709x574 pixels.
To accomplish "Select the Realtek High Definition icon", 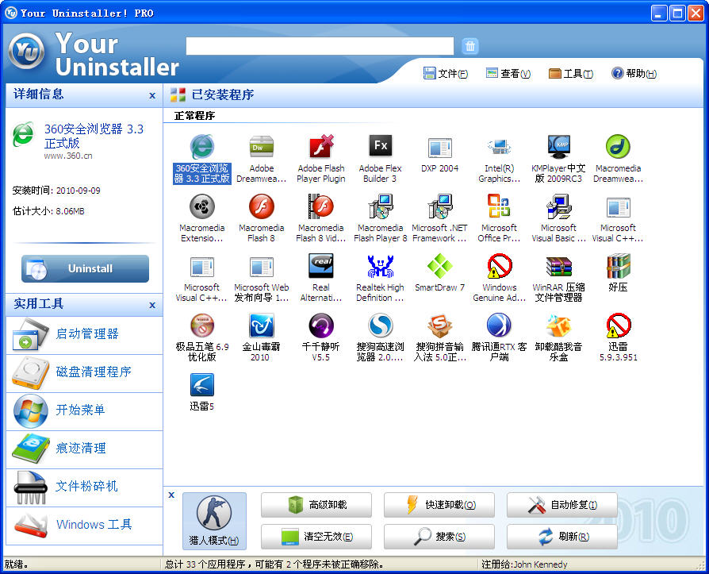I will 381,267.
